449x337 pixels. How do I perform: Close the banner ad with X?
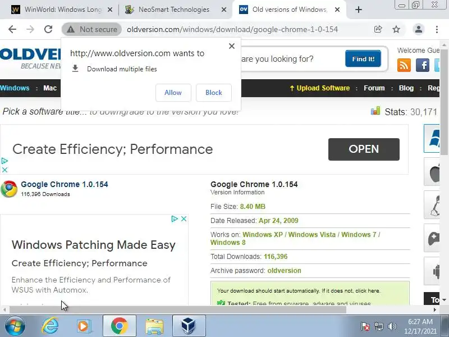[x=4, y=170]
